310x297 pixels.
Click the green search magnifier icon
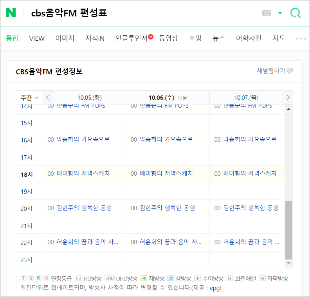[x=296, y=13]
